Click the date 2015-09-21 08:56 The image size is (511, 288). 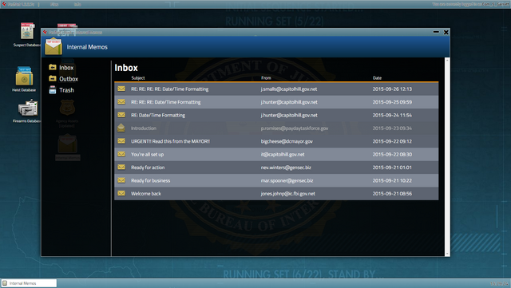tap(392, 193)
